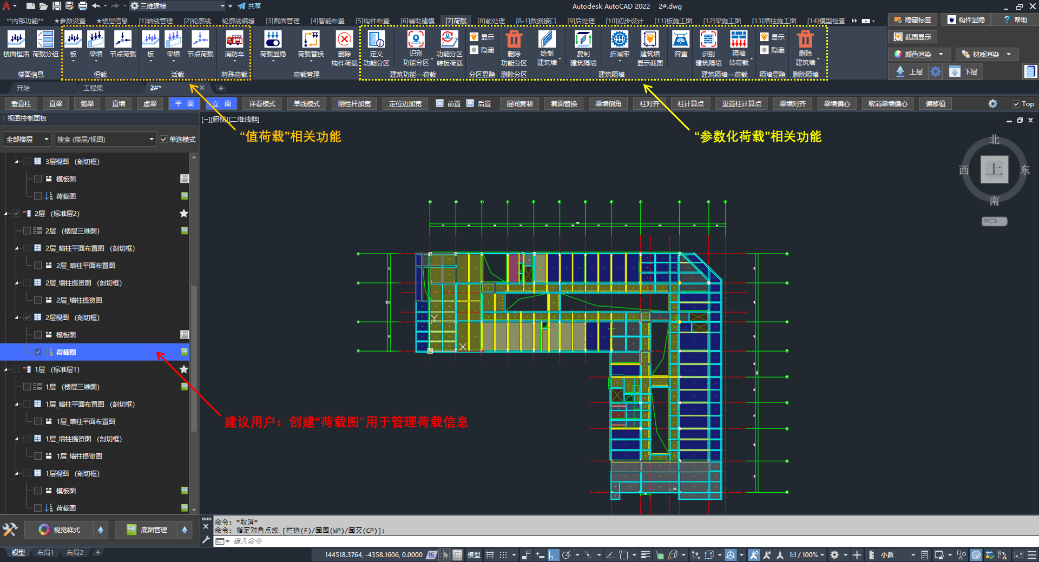This screenshot has width=1039, height=562.
Task: Toggle the 单选模式 checkbox
Action: [x=164, y=140]
